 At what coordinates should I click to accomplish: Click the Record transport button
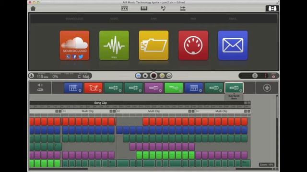[153, 75]
